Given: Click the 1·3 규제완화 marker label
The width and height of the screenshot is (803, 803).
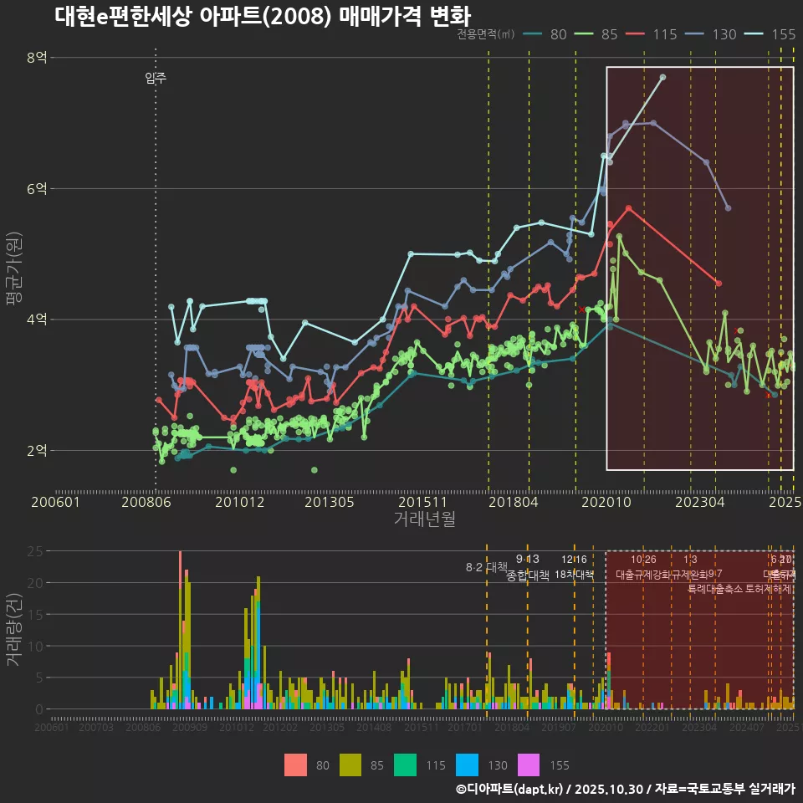Looking at the screenshot, I should pyautogui.click(x=691, y=566).
